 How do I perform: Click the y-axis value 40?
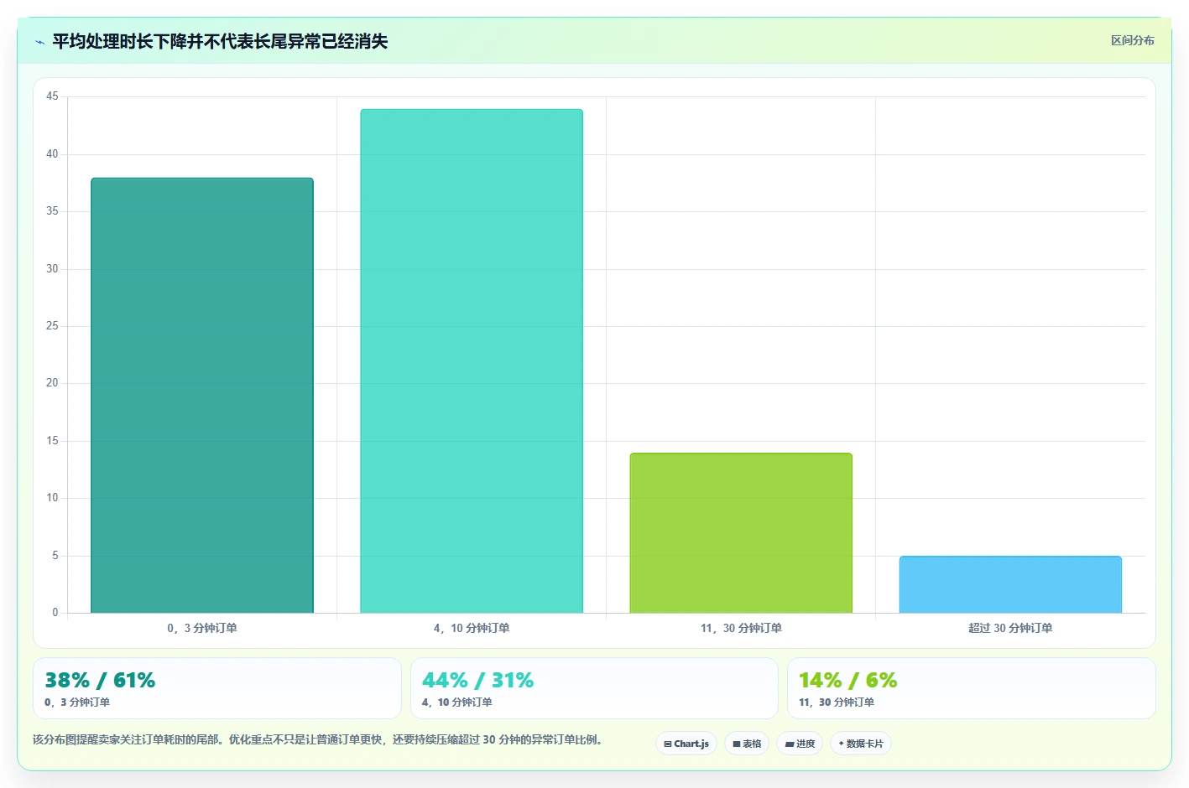pyautogui.click(x=52, y=154)
